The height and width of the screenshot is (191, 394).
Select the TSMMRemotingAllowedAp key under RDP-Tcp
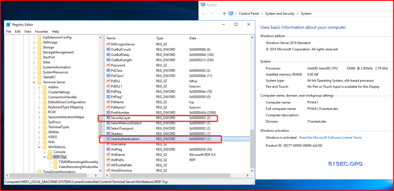pyautogui.click(x=78, y=162)
